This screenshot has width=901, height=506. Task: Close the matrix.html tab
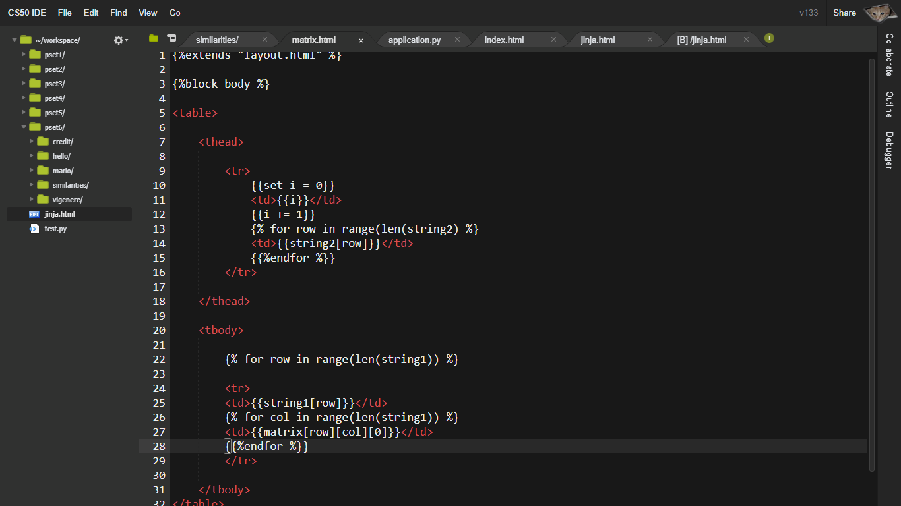(x=361, y=40)
